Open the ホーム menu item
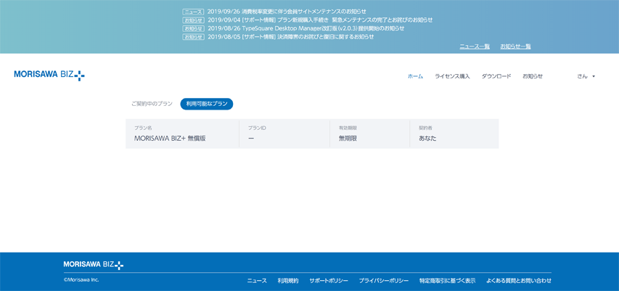Viewport: 619px width, 291px height. (415, 76)
